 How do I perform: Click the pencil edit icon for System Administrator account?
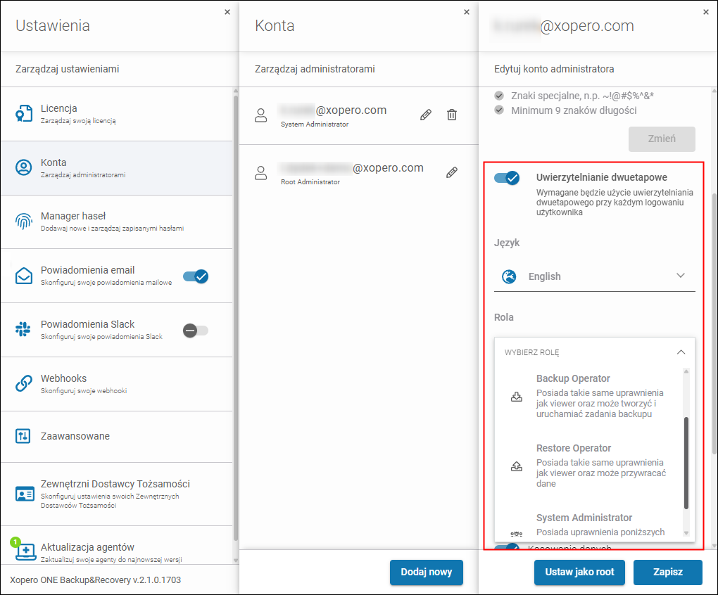(x=425, y=115)
